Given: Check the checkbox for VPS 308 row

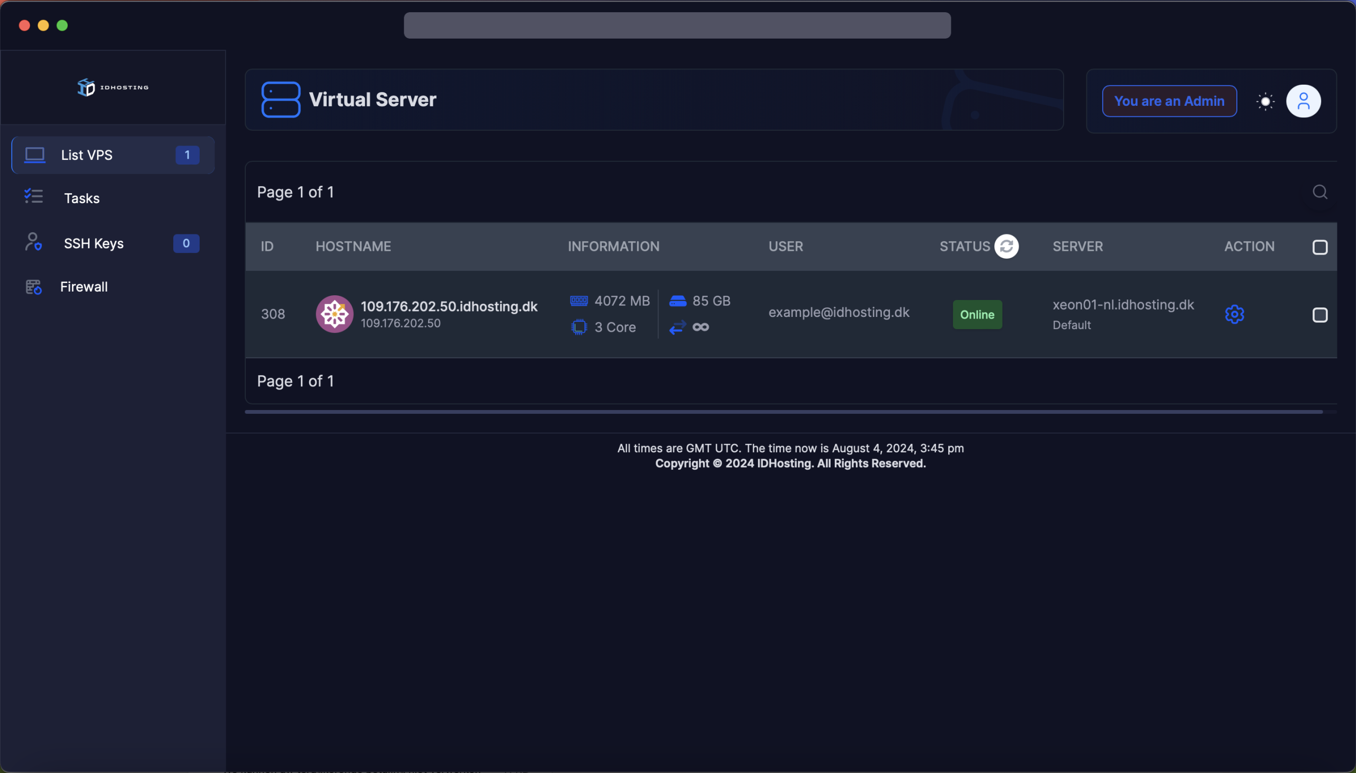Looking at the screenshot, I should 1319,315.
